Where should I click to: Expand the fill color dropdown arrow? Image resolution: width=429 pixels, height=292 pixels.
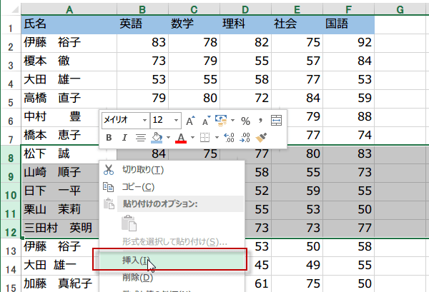(168, 138)
